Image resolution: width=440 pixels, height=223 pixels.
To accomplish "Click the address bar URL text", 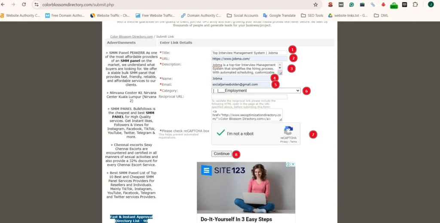I will point(78,4).
